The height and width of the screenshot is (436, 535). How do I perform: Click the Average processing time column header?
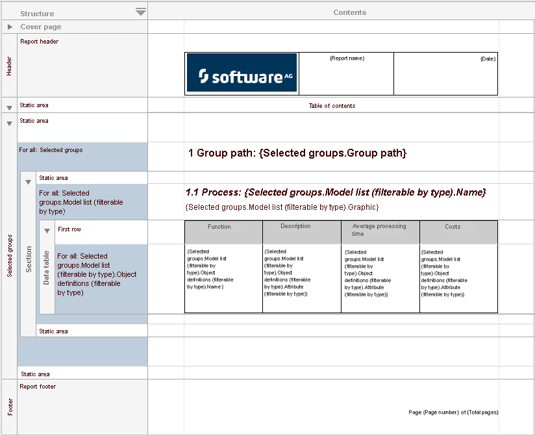tap(380, 232)
